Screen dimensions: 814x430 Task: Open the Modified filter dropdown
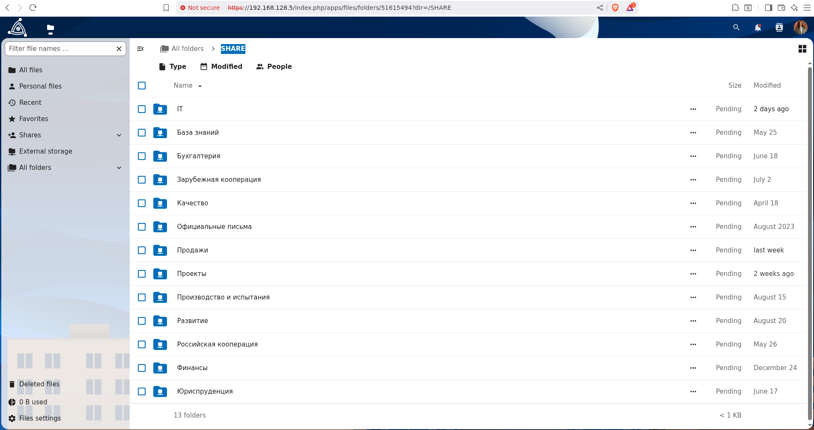(x=221, y=67)
